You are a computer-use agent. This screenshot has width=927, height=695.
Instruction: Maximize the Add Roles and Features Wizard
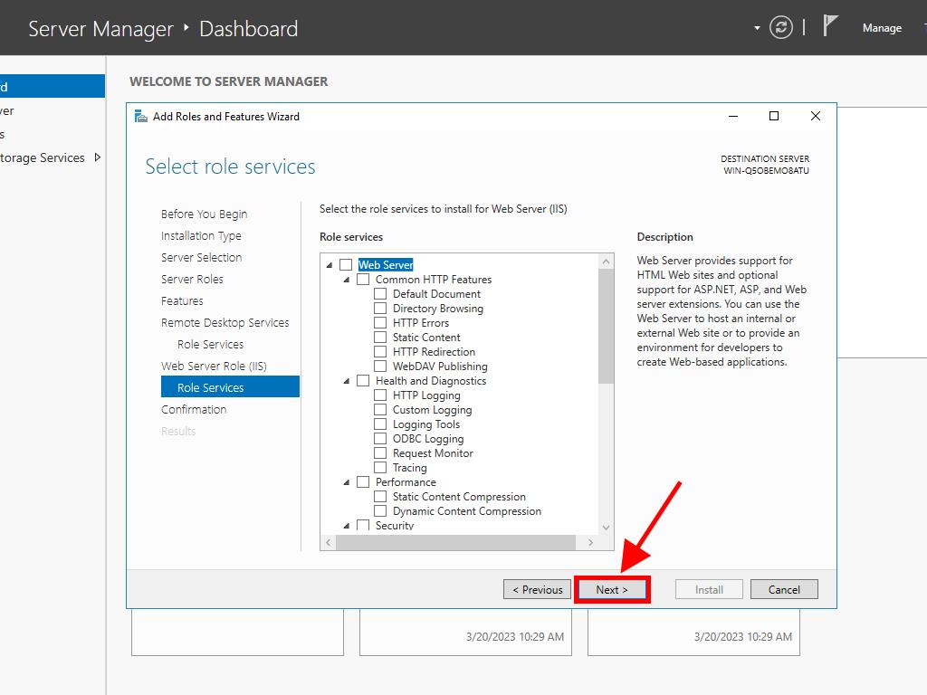pos(774,116)
